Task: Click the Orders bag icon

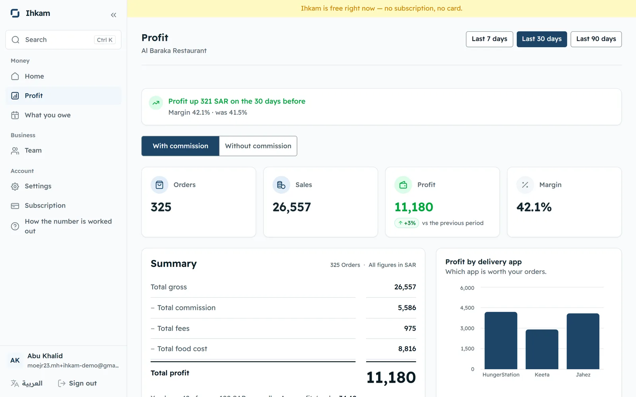Action: pos(159,185)
